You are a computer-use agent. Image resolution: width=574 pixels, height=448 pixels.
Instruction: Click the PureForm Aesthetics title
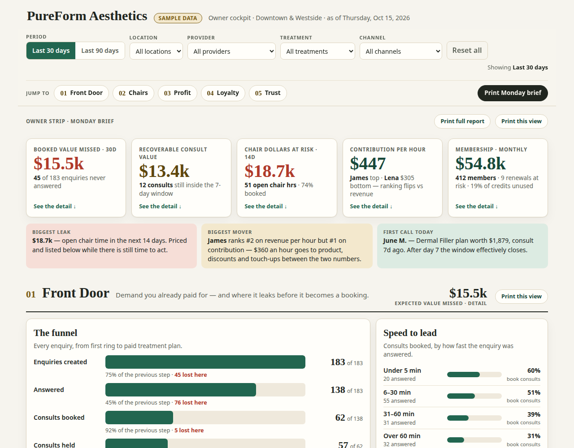coord(87,16)
